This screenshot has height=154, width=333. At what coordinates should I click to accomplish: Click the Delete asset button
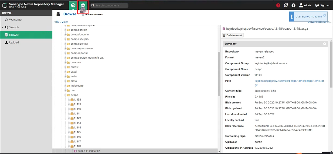click(233, 35)
